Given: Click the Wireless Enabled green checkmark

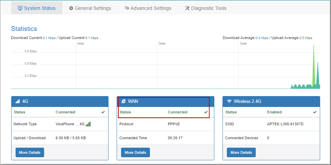Looking at the screenshot, I should point(315,112).
